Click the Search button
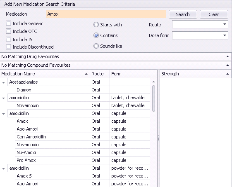Viewport: 232px width, 187px height. tap(183, 14)
